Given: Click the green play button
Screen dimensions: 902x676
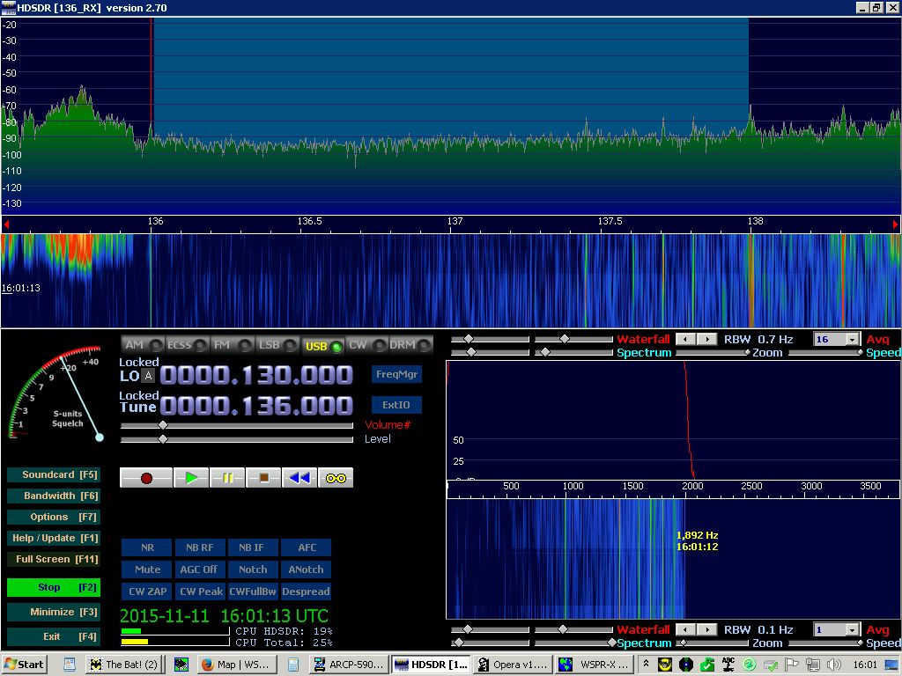Looking at the screenshot, I should (191, 478).
